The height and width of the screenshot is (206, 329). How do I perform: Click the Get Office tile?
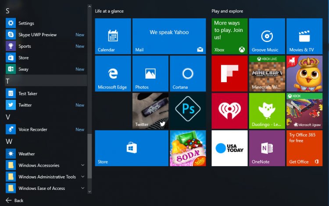click(x=304, y=148)
